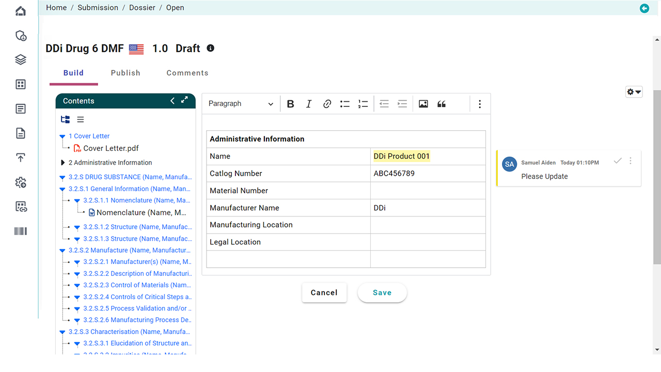Image resolution: width=661 pixels, height=372 pixels.
Task: Switch Contents to tree view
Action: [65, 119]
